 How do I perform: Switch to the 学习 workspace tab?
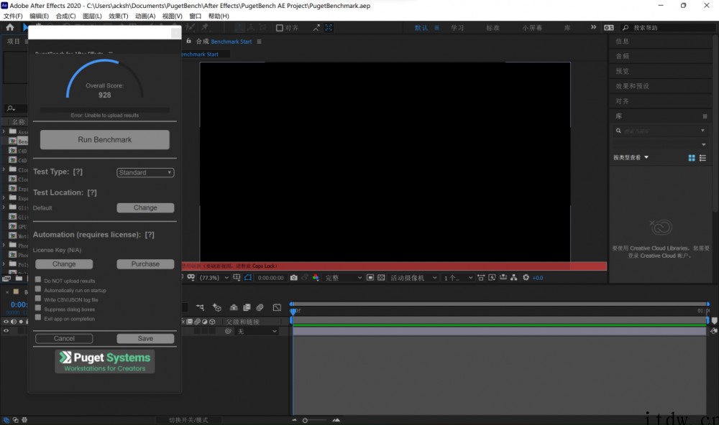(457, 28)
